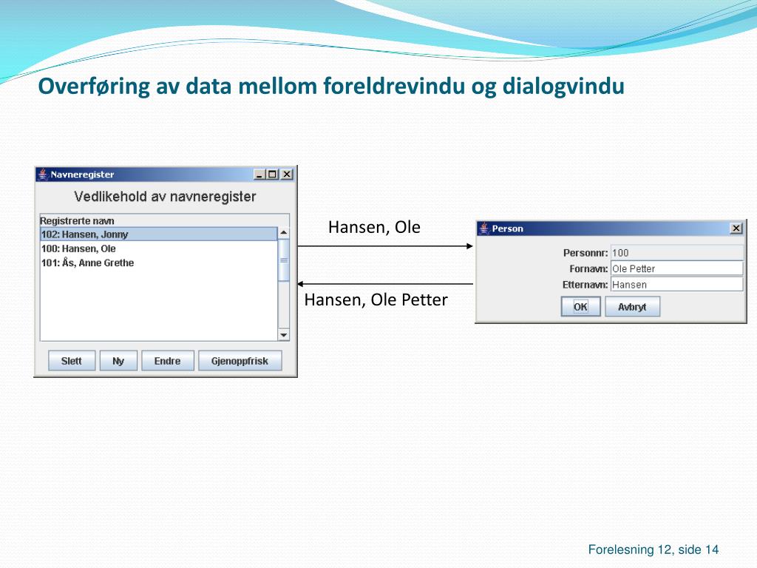Click the Endre button
The image size is (757, 568).
coord(168,361)
